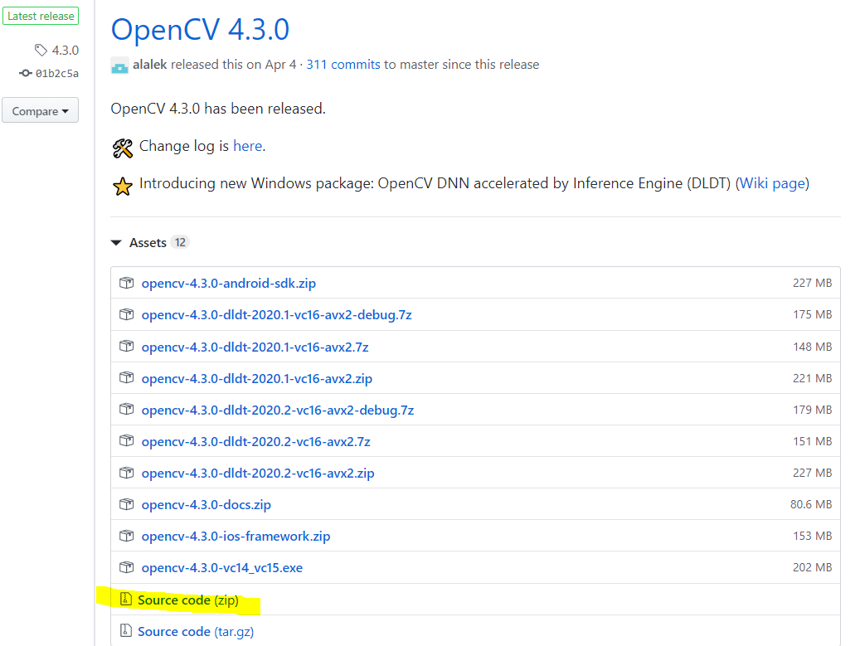The image size is (865, 646).
Task: Click the 221 MB file size
Action: coord(812,378)
